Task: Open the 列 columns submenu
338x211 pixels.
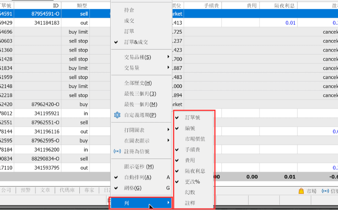Action: (141, 203)
